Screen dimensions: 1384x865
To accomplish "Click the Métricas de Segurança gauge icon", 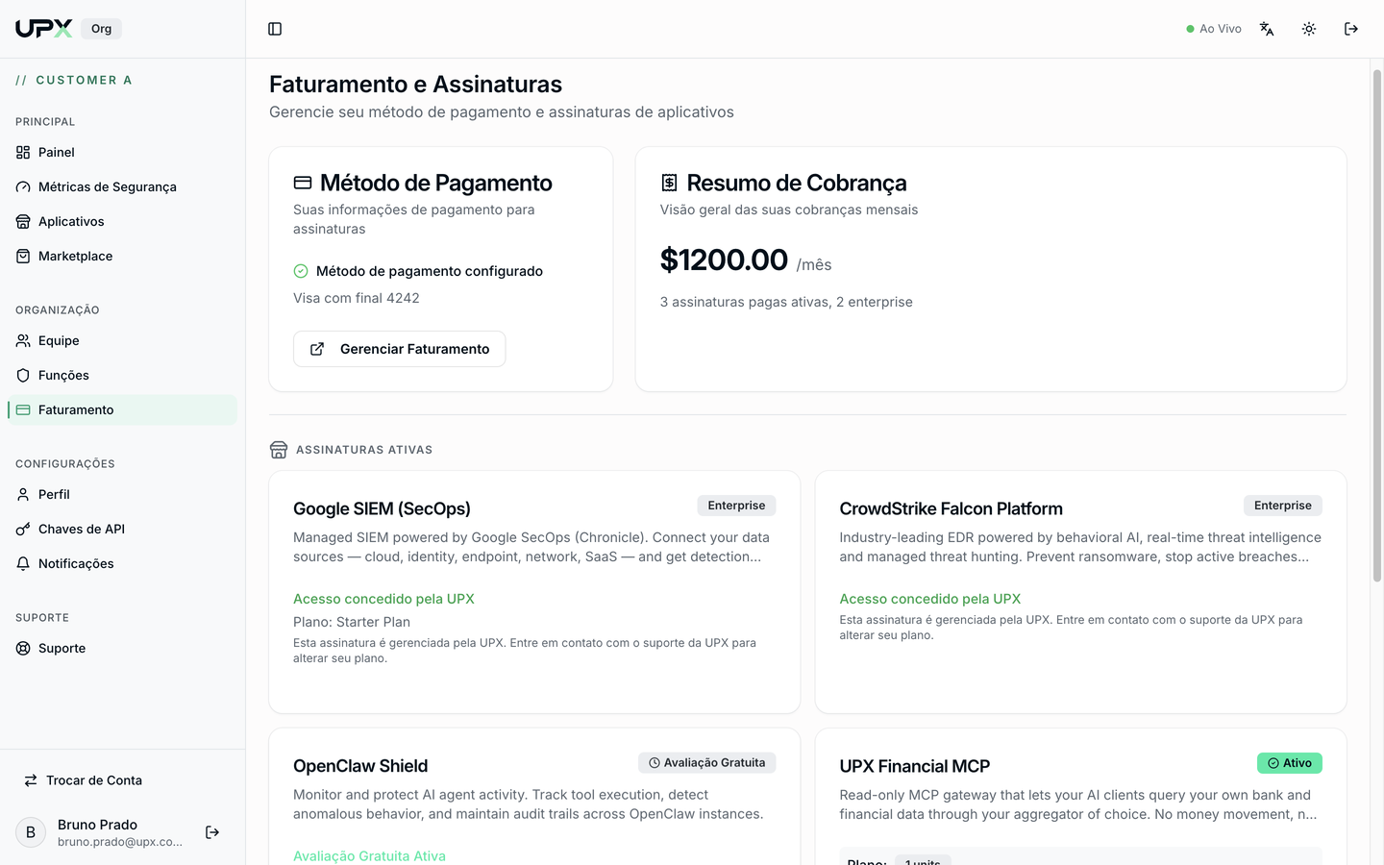I will point(23,186).
